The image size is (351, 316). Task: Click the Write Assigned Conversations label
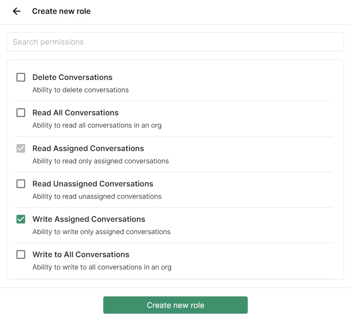[89, 219]
